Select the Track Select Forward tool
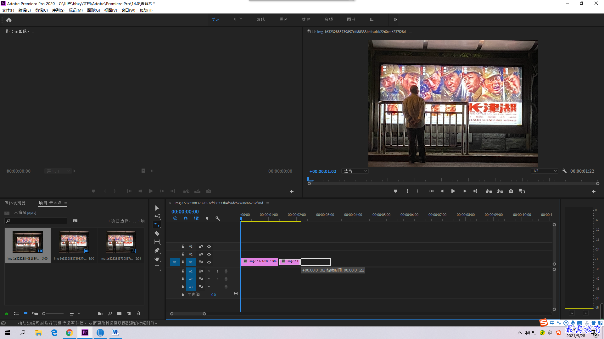 tap(157, 217)
